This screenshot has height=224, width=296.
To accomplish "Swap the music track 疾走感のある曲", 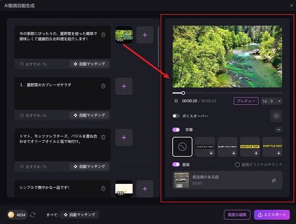I will (274, 180).
